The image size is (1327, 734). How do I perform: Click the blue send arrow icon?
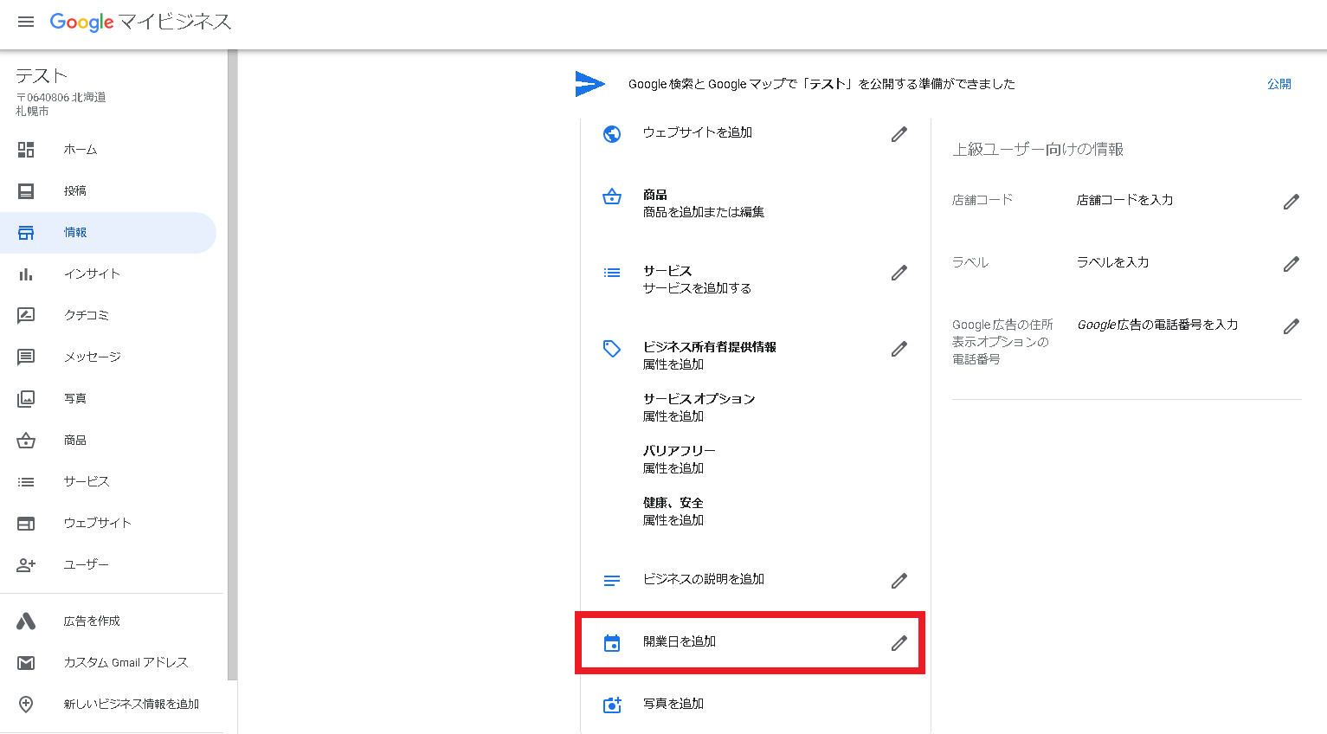tap(589, 84)
